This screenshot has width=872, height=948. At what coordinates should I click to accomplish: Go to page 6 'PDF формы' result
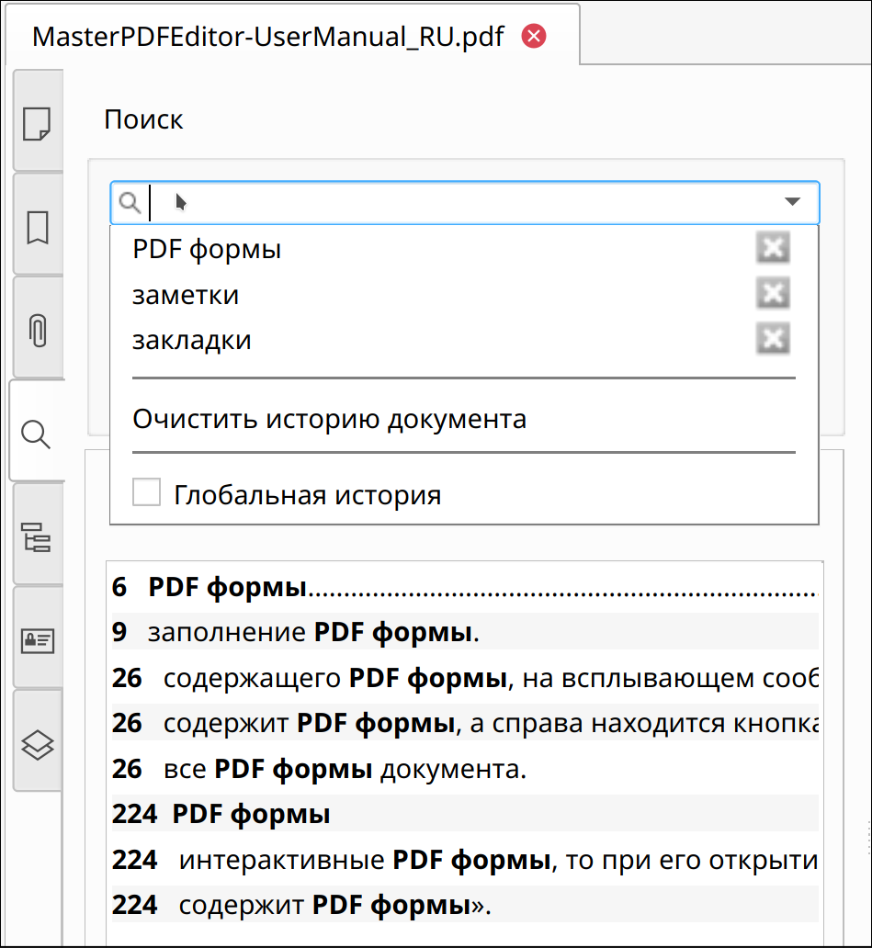(x=228, y=587)
